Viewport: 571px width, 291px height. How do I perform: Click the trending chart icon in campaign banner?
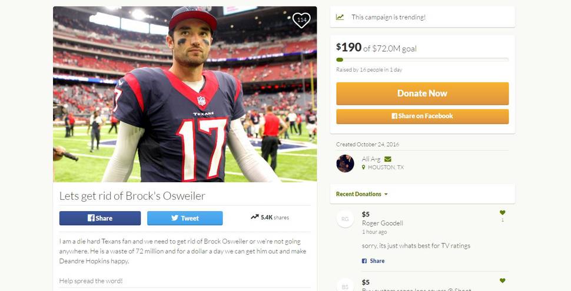[x=340, y=17]
